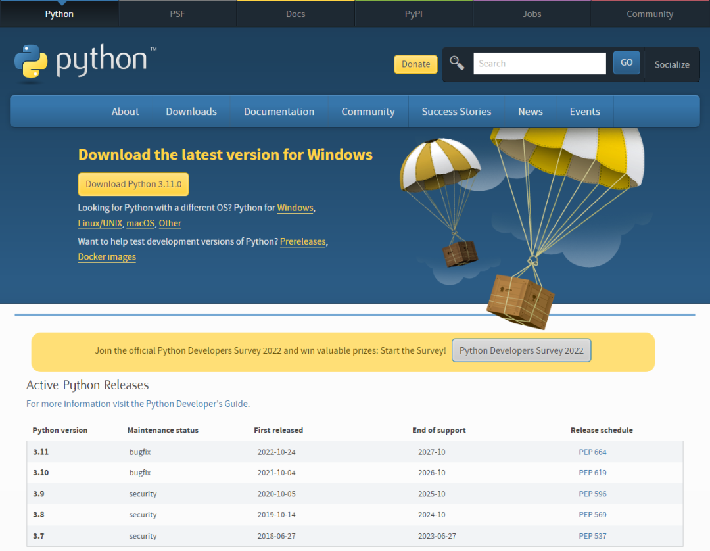The image size is (710, 551).
Task: Click the Active Python Releases heading
Action: coord(87,385)
